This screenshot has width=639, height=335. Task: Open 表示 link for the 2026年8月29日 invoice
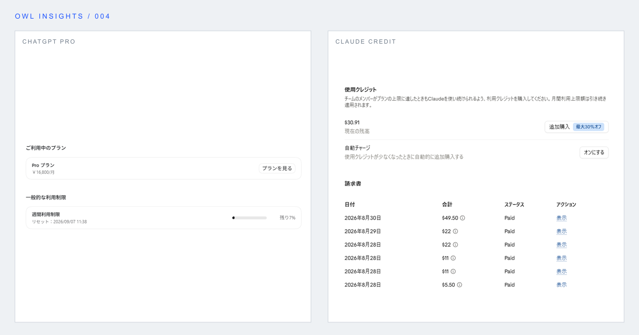click(x=561, y=231)
